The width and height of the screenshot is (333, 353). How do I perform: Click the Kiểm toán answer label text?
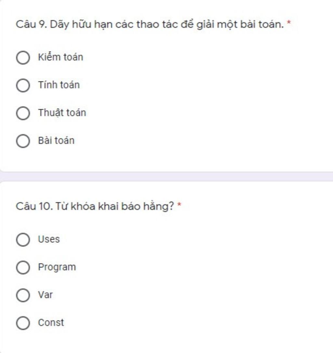coord(60,57)
